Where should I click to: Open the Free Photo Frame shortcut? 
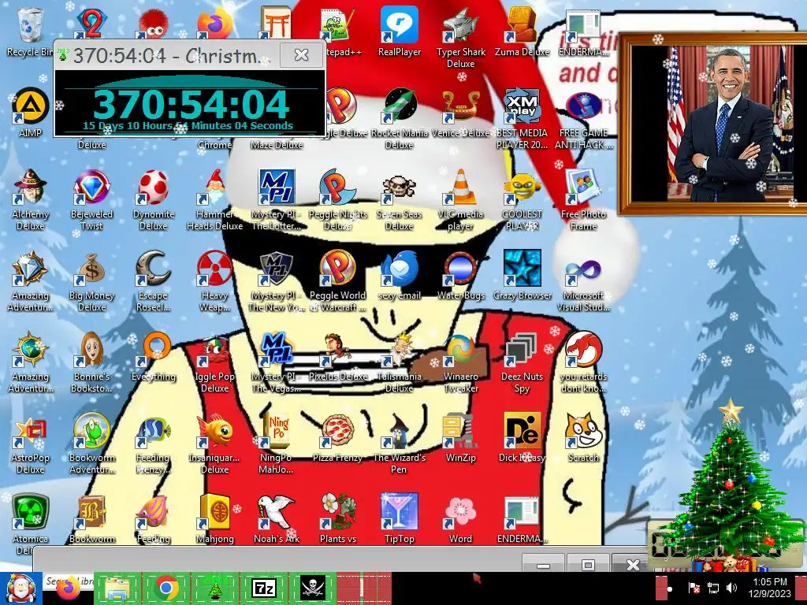point(583,199)
